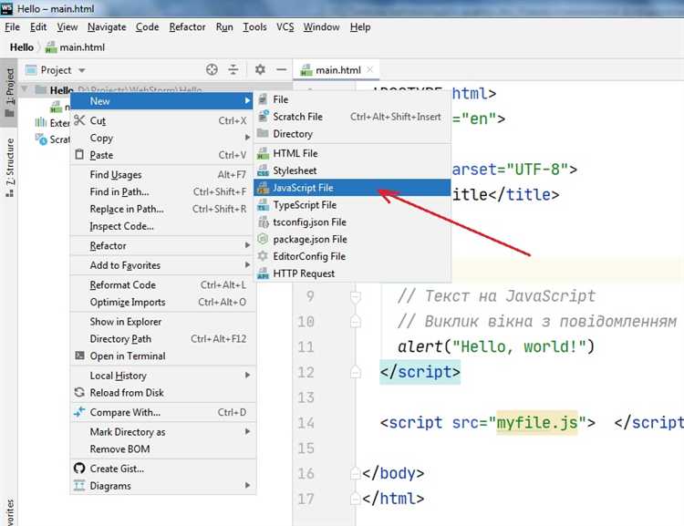This screenshot has width=684, height=526.
Task: Click the Scratch File icon
Action: [263, 117]
